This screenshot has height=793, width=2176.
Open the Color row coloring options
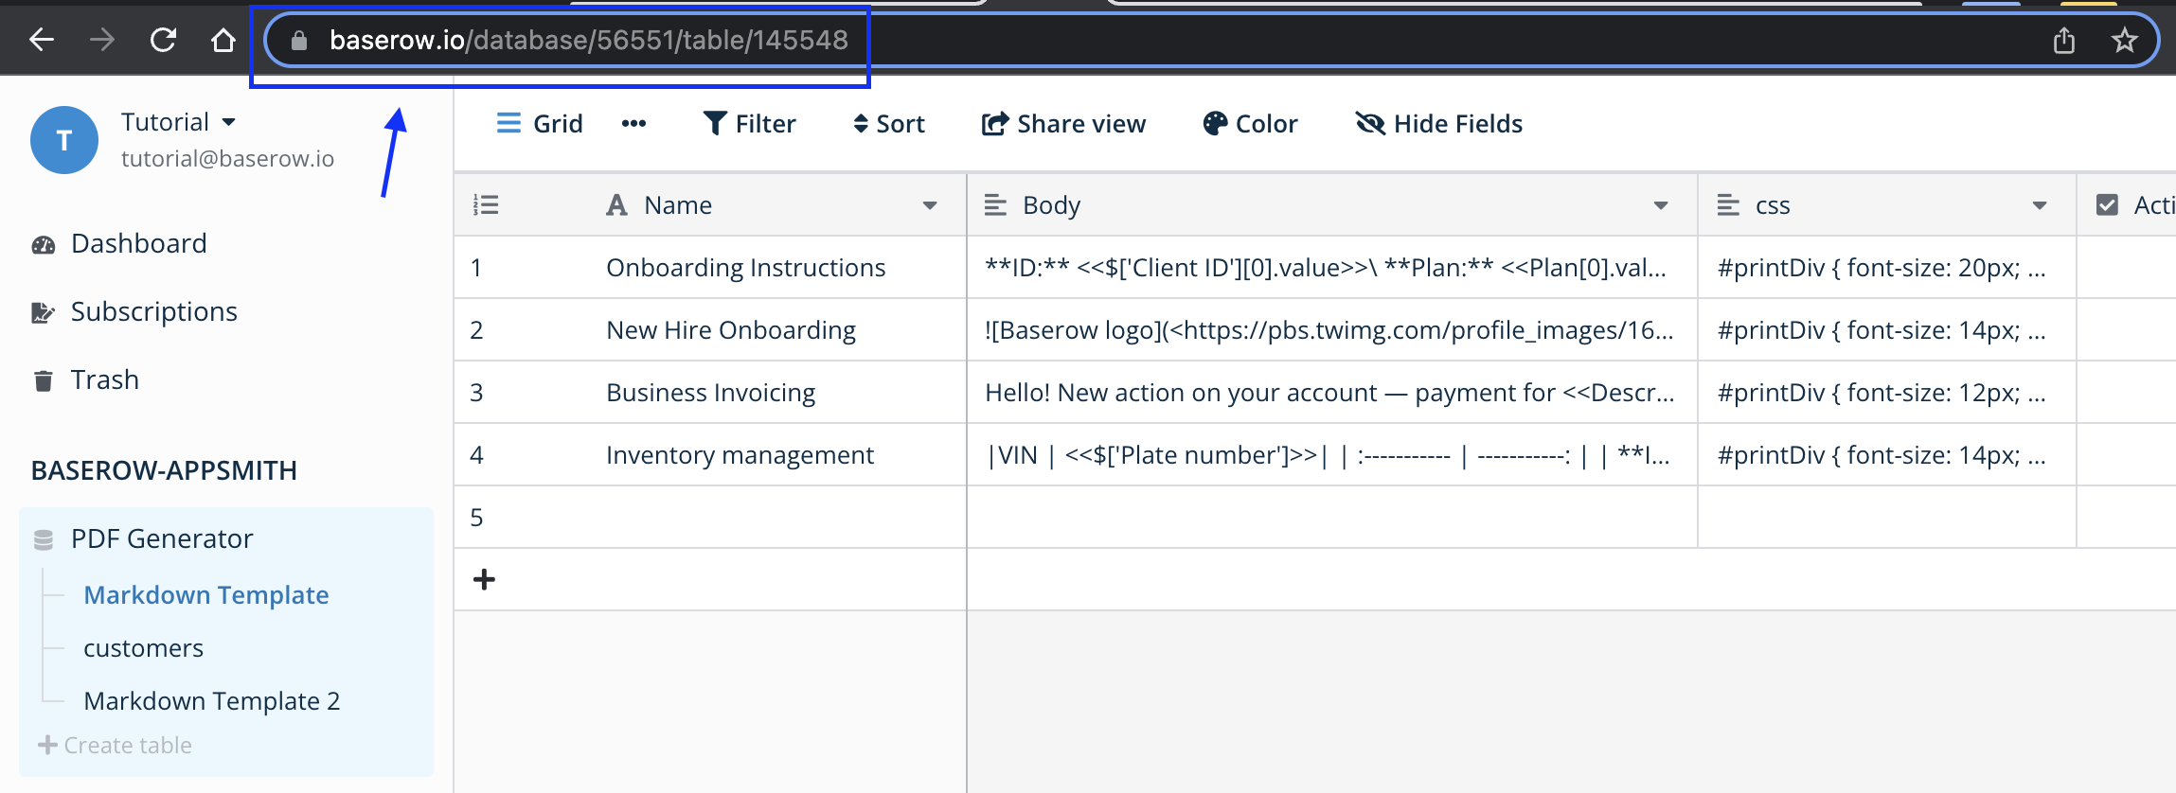(x=1250, y=124)
